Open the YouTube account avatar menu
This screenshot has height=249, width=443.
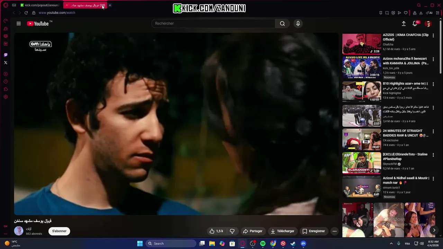click(428, 24)
